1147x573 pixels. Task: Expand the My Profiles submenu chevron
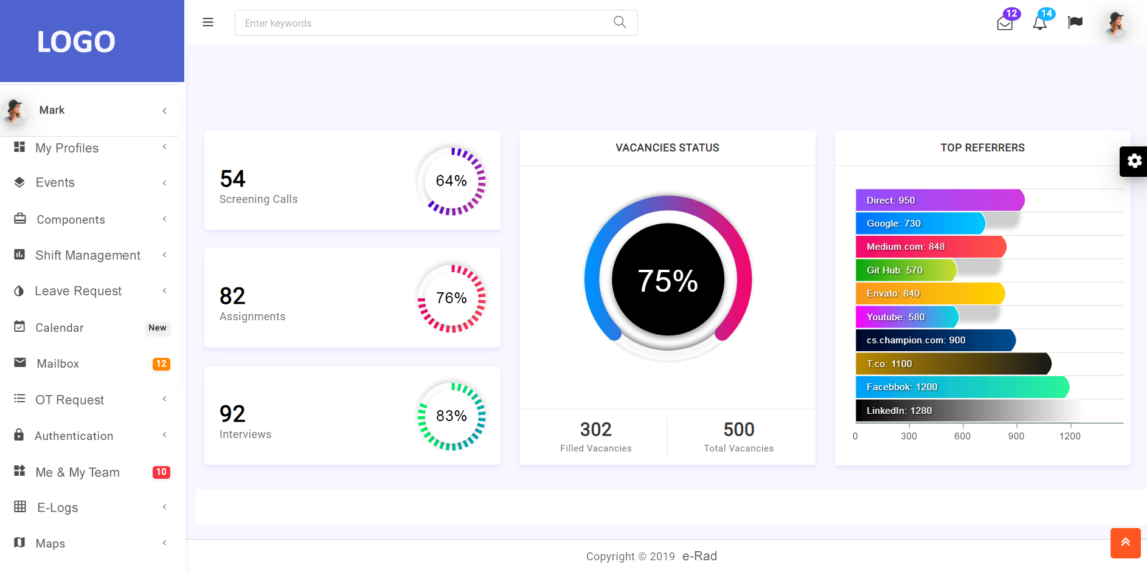pyautogui.click(x=164, y=147)
